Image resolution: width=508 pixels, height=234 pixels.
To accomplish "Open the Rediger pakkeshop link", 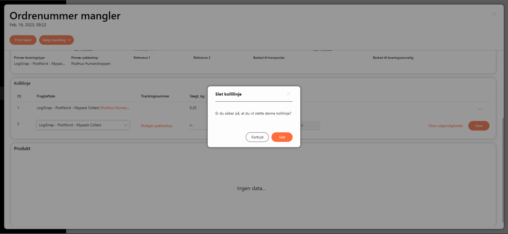I will point(156,126).
